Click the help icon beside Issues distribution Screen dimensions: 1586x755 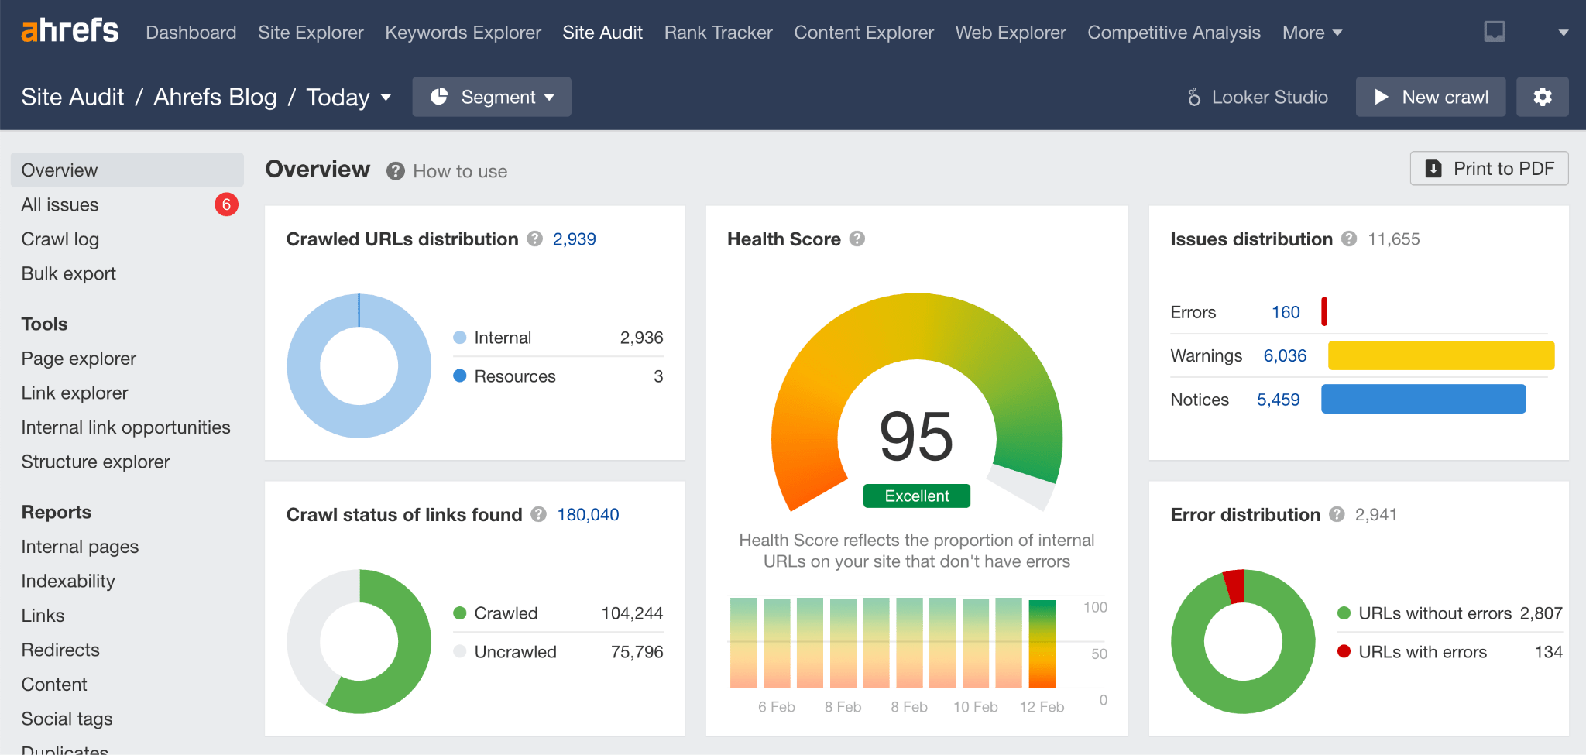click(x=1348, y=239)
